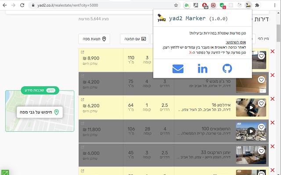The width and height of the screenshot is (281, 175).
Task: Favorite the 8,900 listing heart
Action: (x=261, y=56)
